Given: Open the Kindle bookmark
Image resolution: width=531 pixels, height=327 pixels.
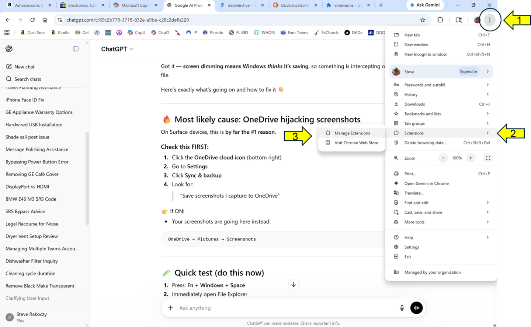Looking at the screenshot, I should pyautogui.click(x=60, y=33).
